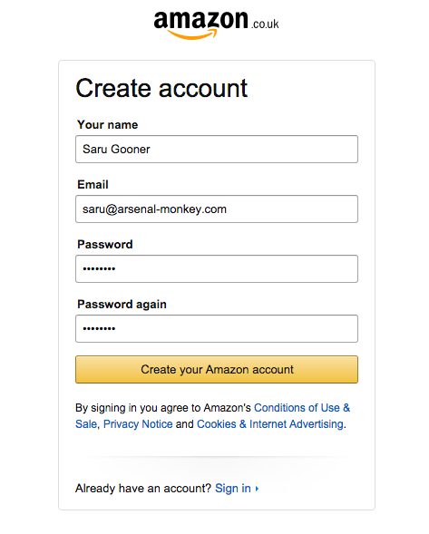
Task: Click the Your name label
Action: pyautogui.click(x=108, y=124)
